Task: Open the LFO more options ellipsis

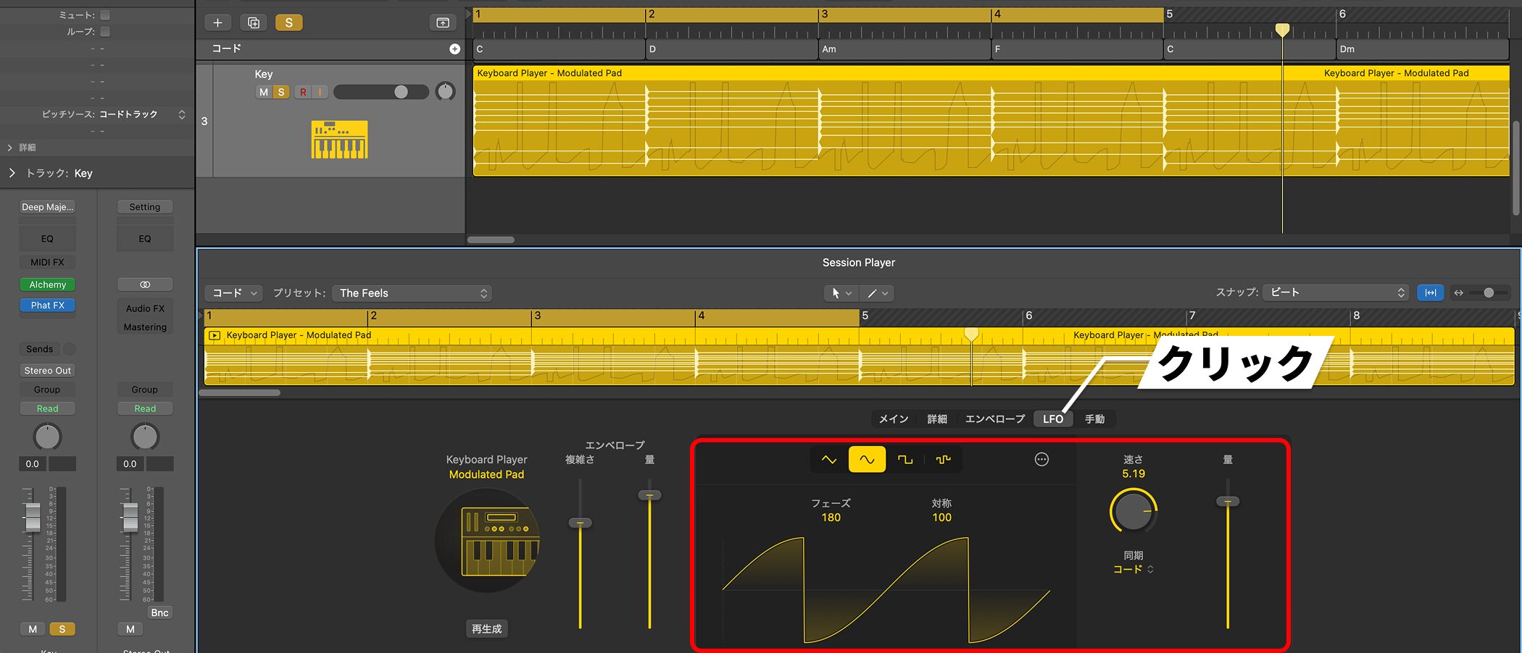Action: pos(1041,460)
